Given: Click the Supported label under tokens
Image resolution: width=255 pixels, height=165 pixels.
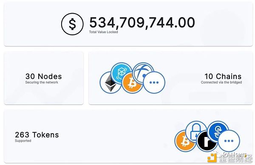Looking at the screenshot, I should 23,141.
